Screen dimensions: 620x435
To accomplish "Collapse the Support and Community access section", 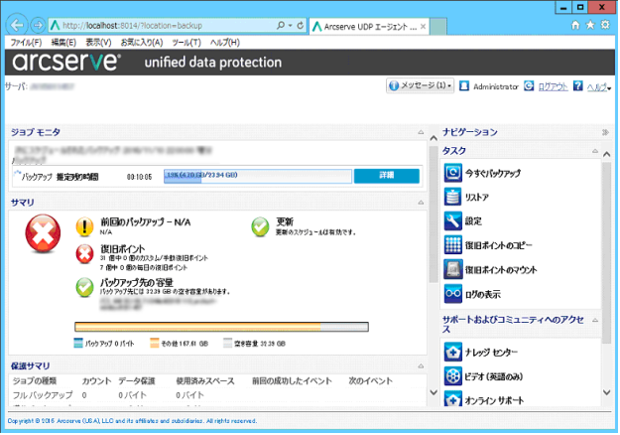I will [x=595, y=320].
